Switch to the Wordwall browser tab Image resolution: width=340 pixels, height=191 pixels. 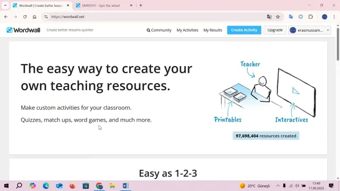[x=40, y=5]
